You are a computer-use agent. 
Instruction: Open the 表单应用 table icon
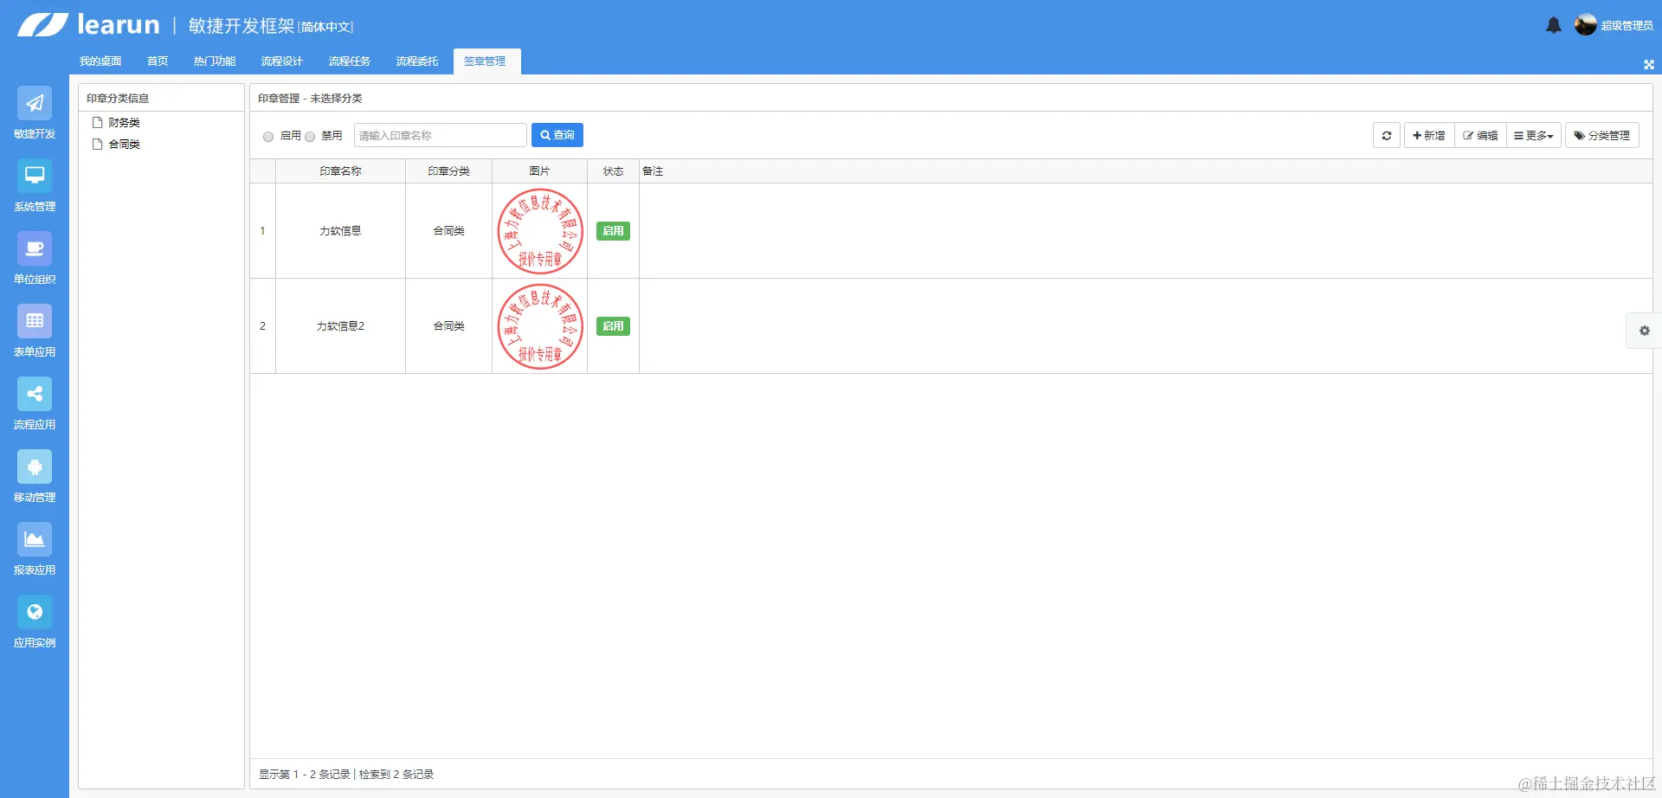(35, 321)
